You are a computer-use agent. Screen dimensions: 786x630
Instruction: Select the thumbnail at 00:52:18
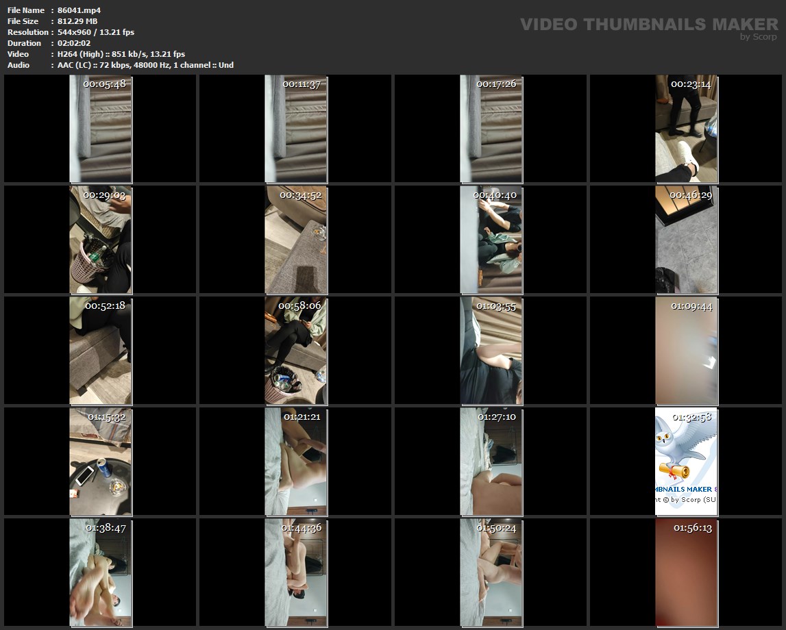point(101,351)
